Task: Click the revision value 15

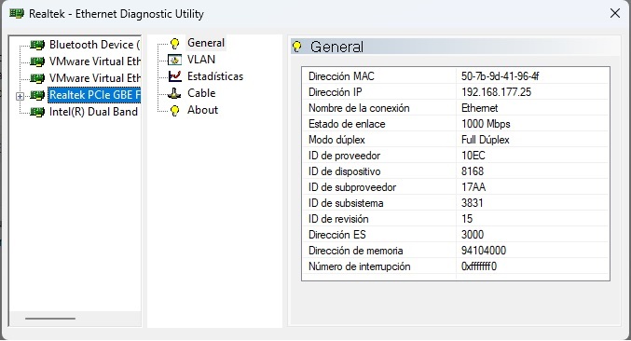Action: click(x=467, y=219)
